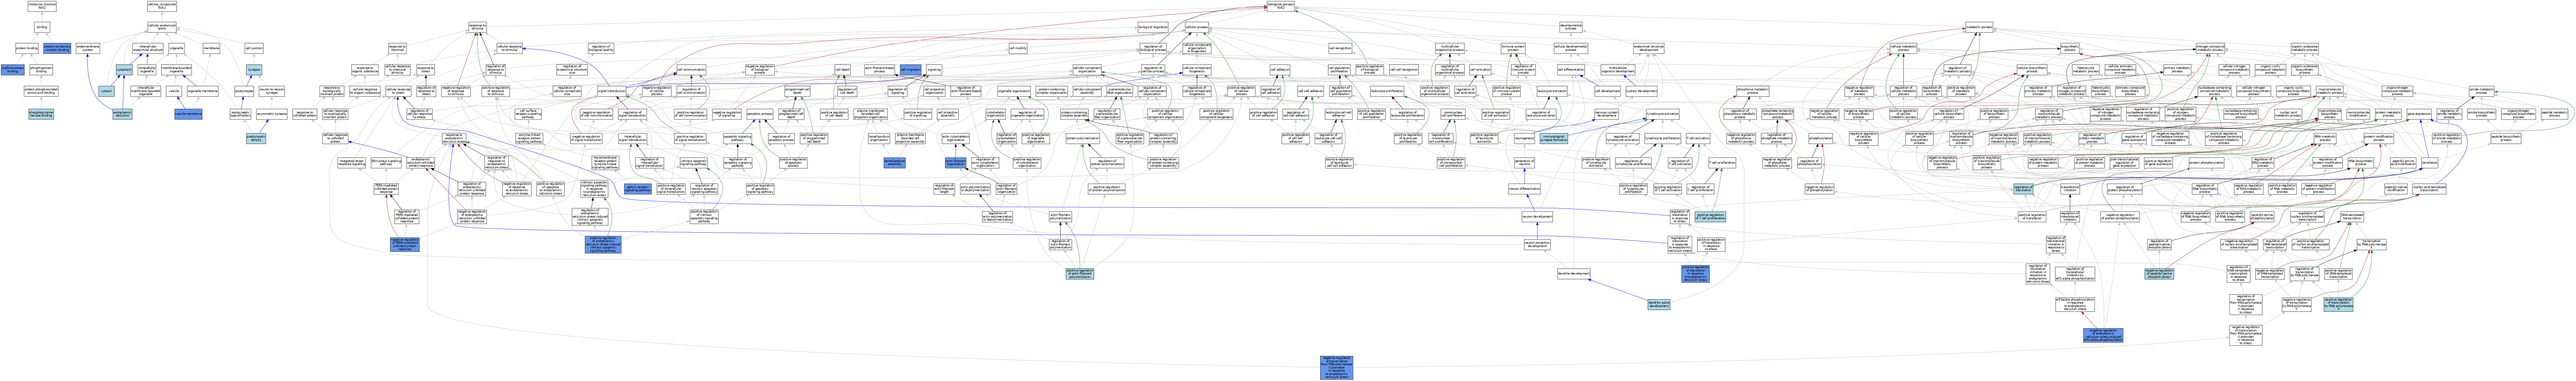Viewport: 2576px width, 381px height.
Task: Select the "cytoplasm" node
Action: click(x=124, y=70)
